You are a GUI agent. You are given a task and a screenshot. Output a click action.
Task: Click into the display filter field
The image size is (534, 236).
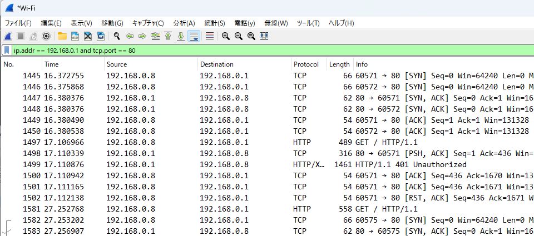(273, 51)
